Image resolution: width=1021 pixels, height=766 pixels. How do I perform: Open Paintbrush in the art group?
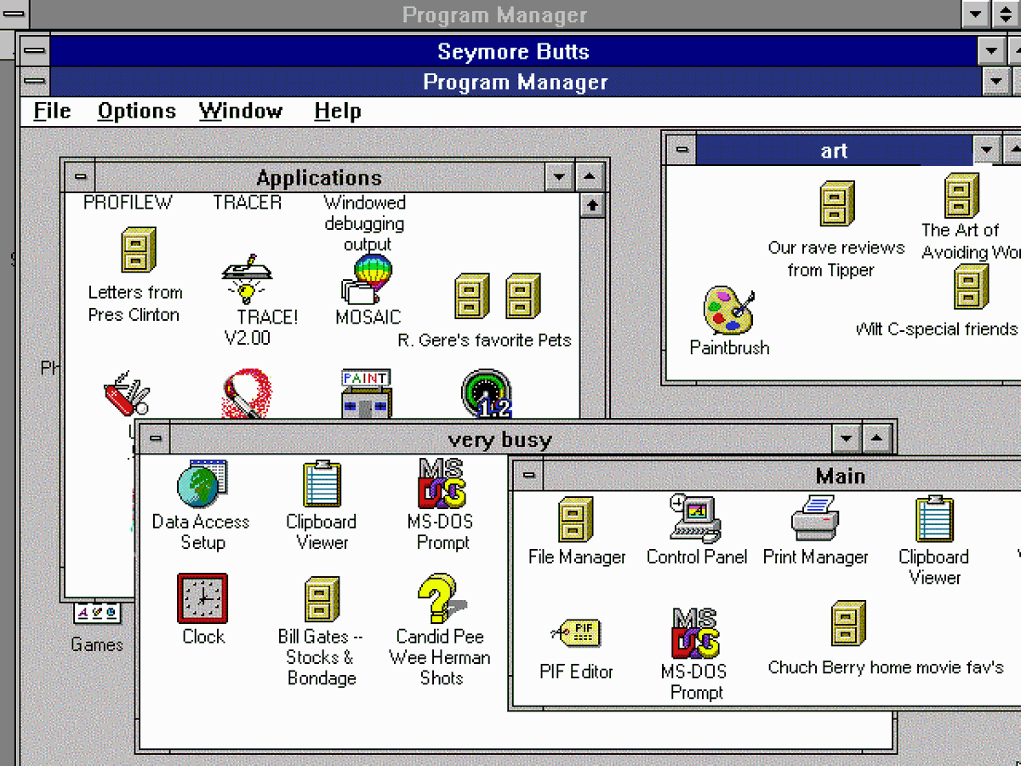(x=729, y=310)
